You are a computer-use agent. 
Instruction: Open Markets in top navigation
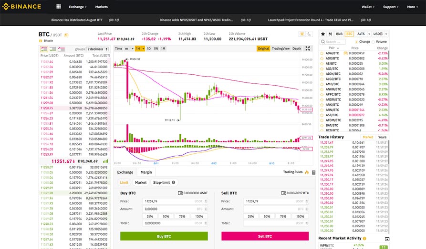pos(101,7)
